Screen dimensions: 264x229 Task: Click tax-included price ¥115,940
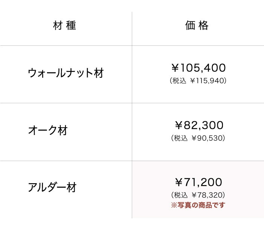208,81
